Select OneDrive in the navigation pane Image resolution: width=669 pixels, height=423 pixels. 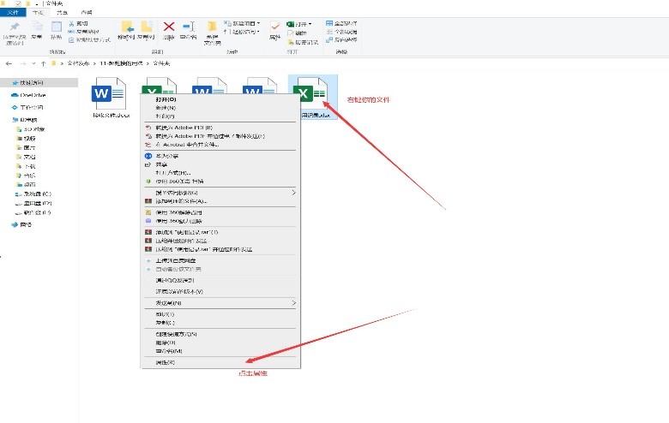point(31,95)
